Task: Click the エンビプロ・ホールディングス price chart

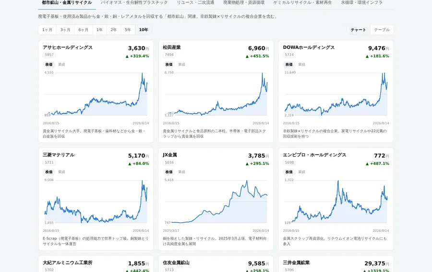Action: click(x=336, y=202)
